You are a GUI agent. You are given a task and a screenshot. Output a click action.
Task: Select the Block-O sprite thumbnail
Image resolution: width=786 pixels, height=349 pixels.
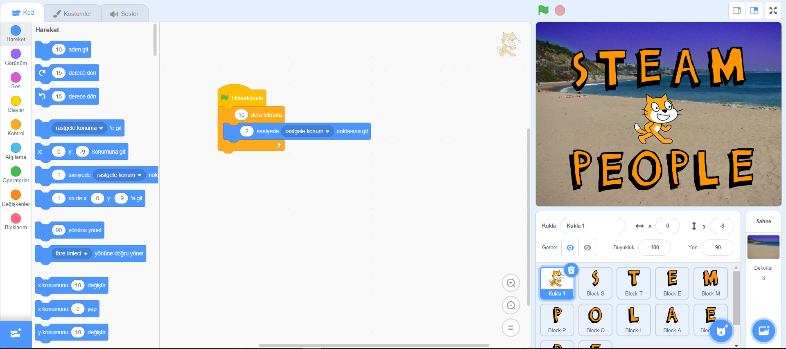(595, 320)
